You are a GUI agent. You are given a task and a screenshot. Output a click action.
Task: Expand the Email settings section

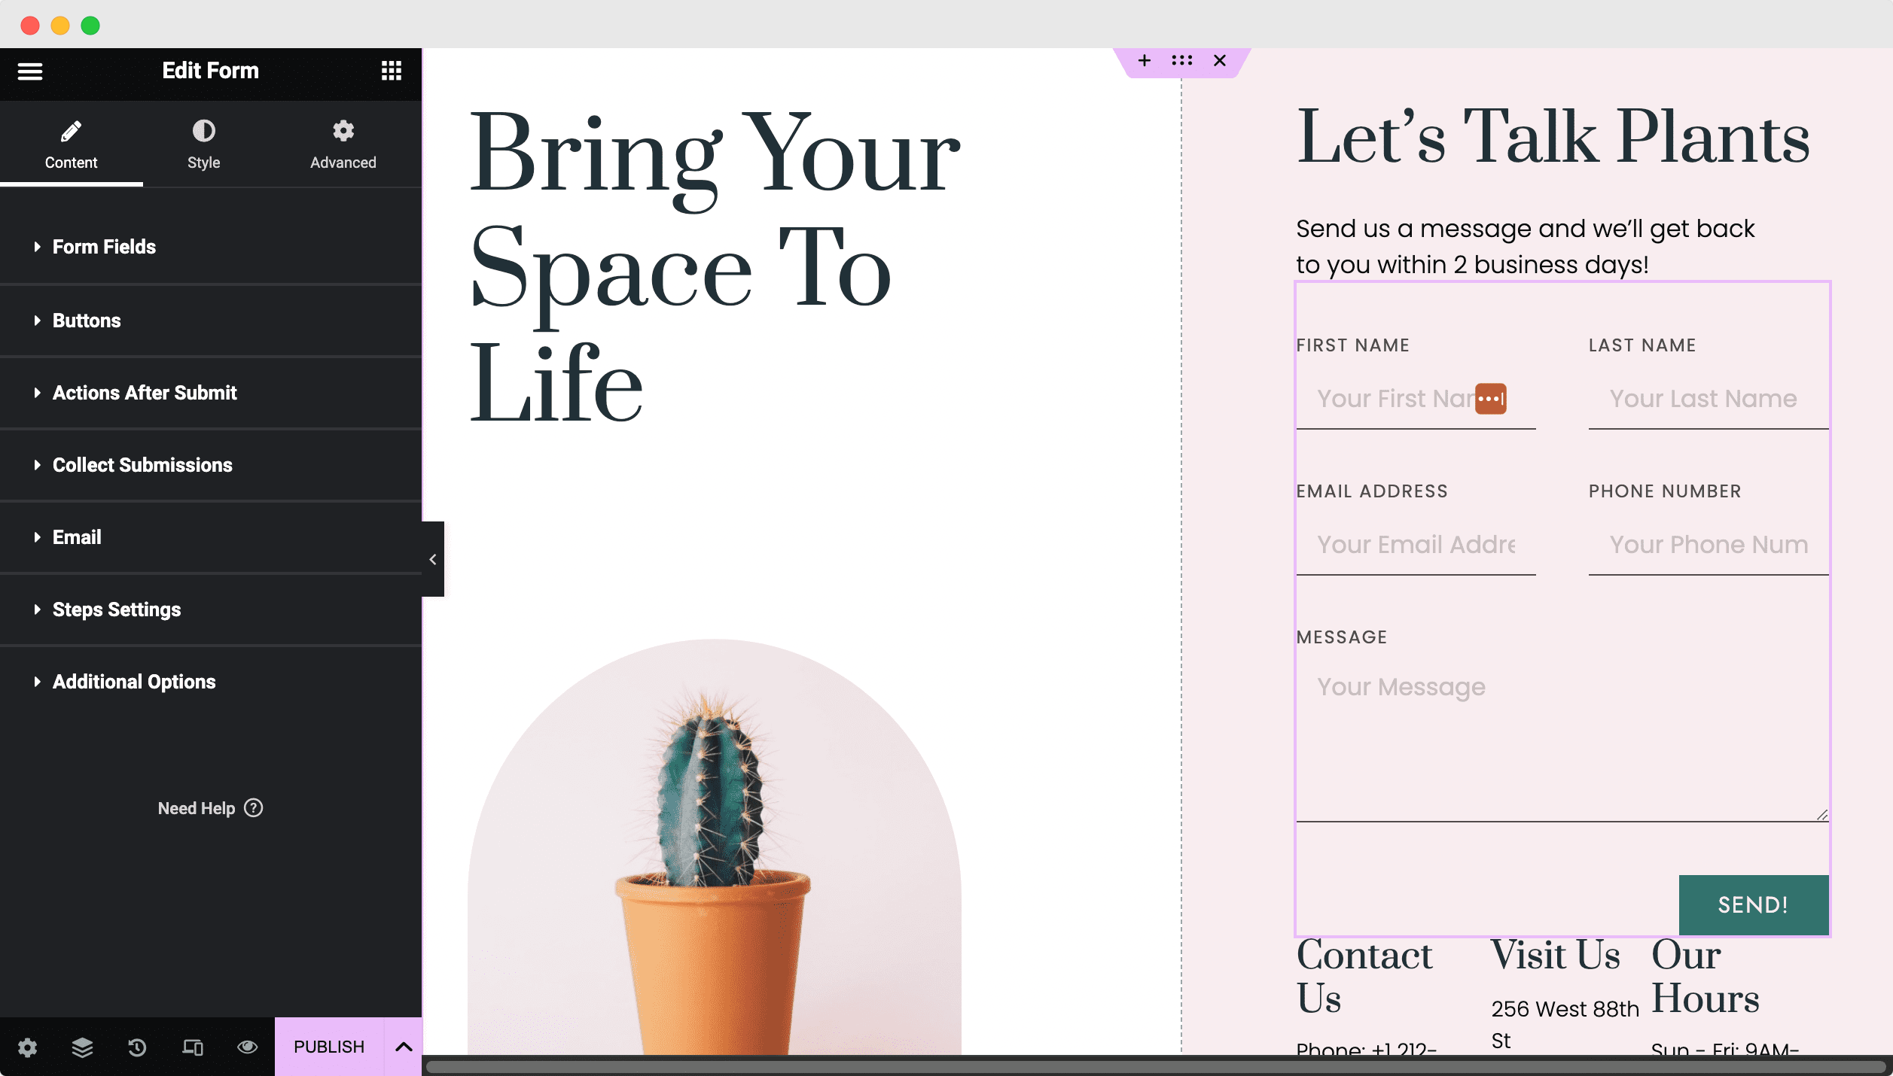pos(77,536)
